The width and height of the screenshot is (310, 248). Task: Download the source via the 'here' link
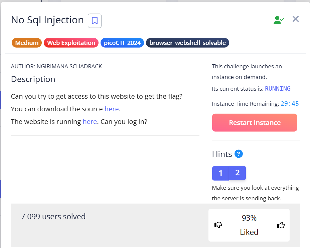pyautogui.click(x=112, y=109)
